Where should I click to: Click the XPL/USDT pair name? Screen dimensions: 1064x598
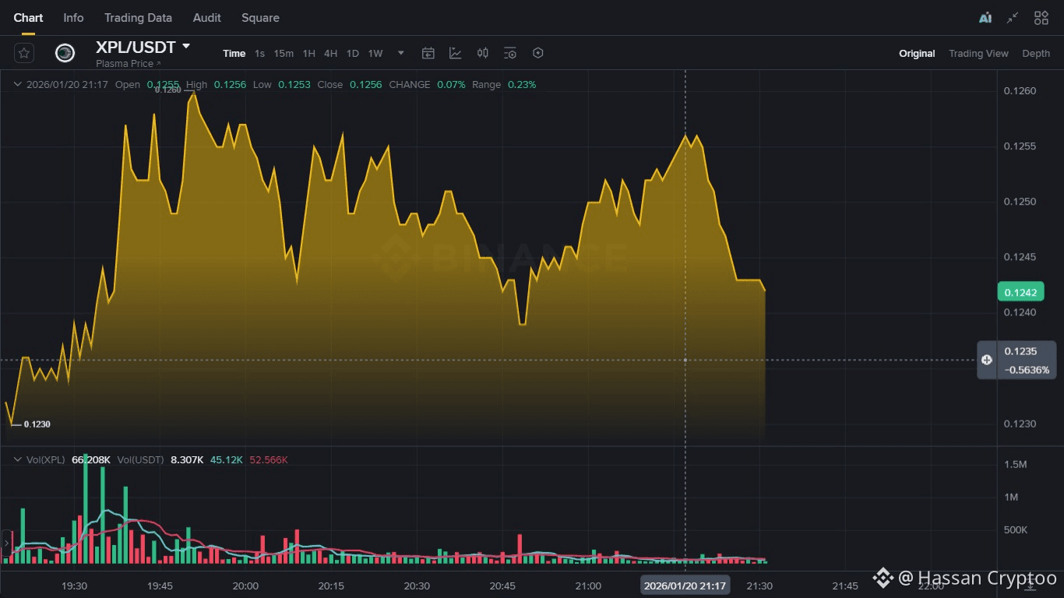click(x=136, y=47)
